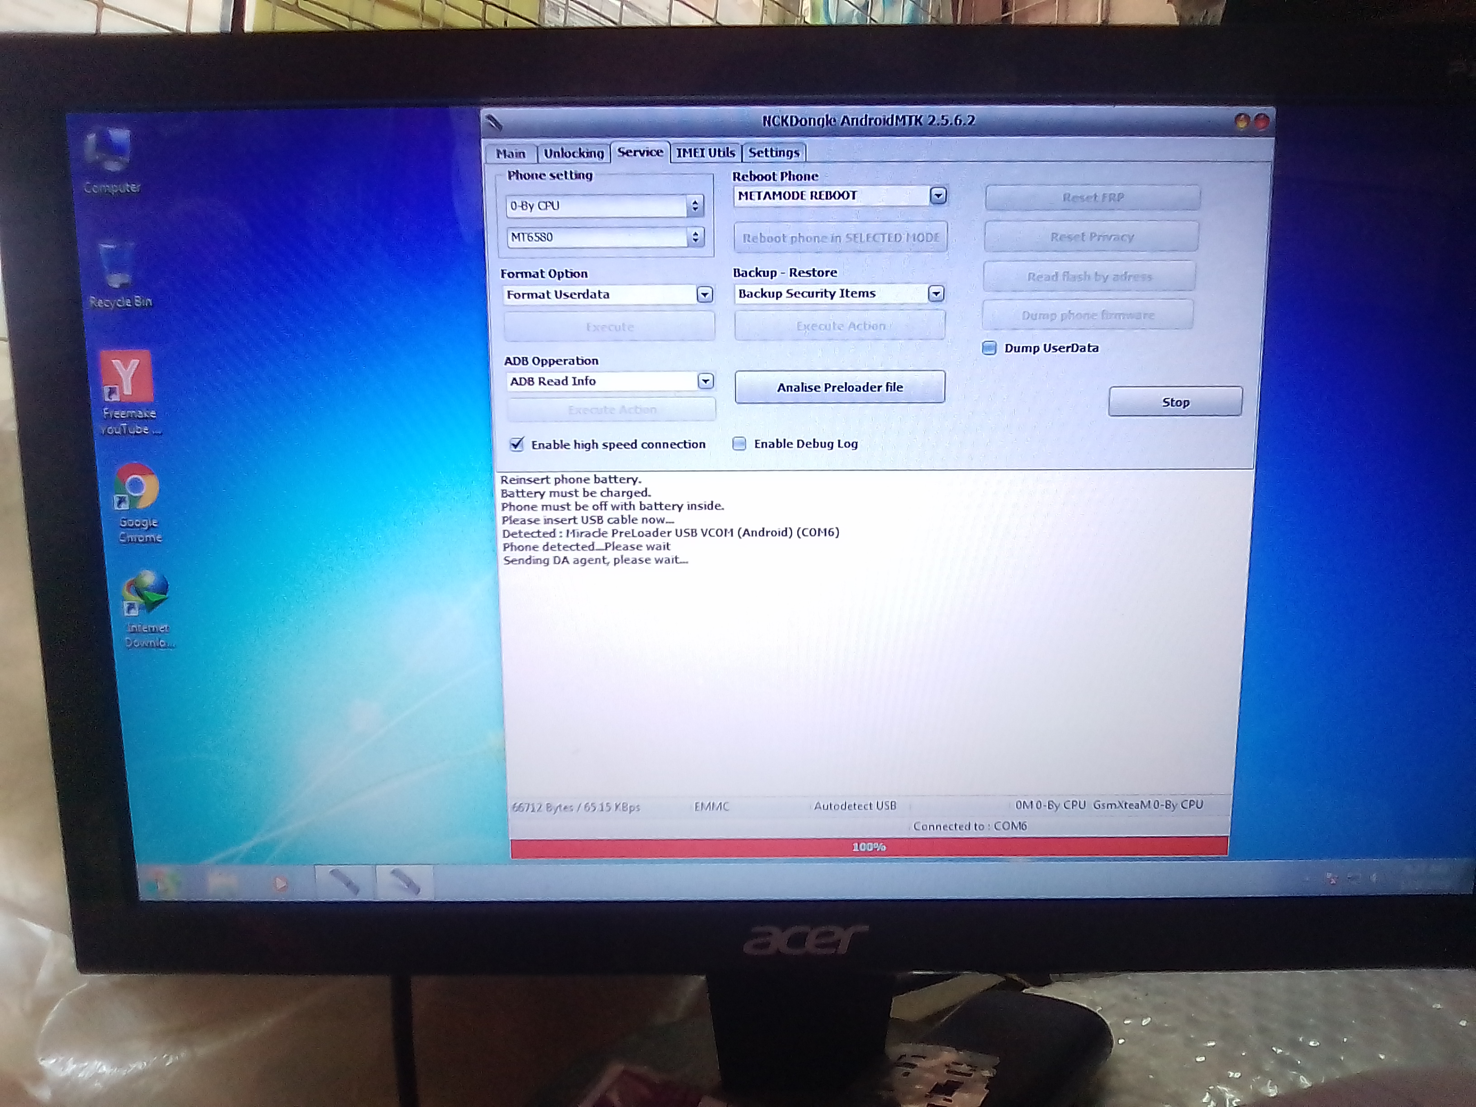This screenshot has width=1476, height=1107.
Task: Click Analise Preloader file button
Action: pyautogui.click(x=839, y=387)
